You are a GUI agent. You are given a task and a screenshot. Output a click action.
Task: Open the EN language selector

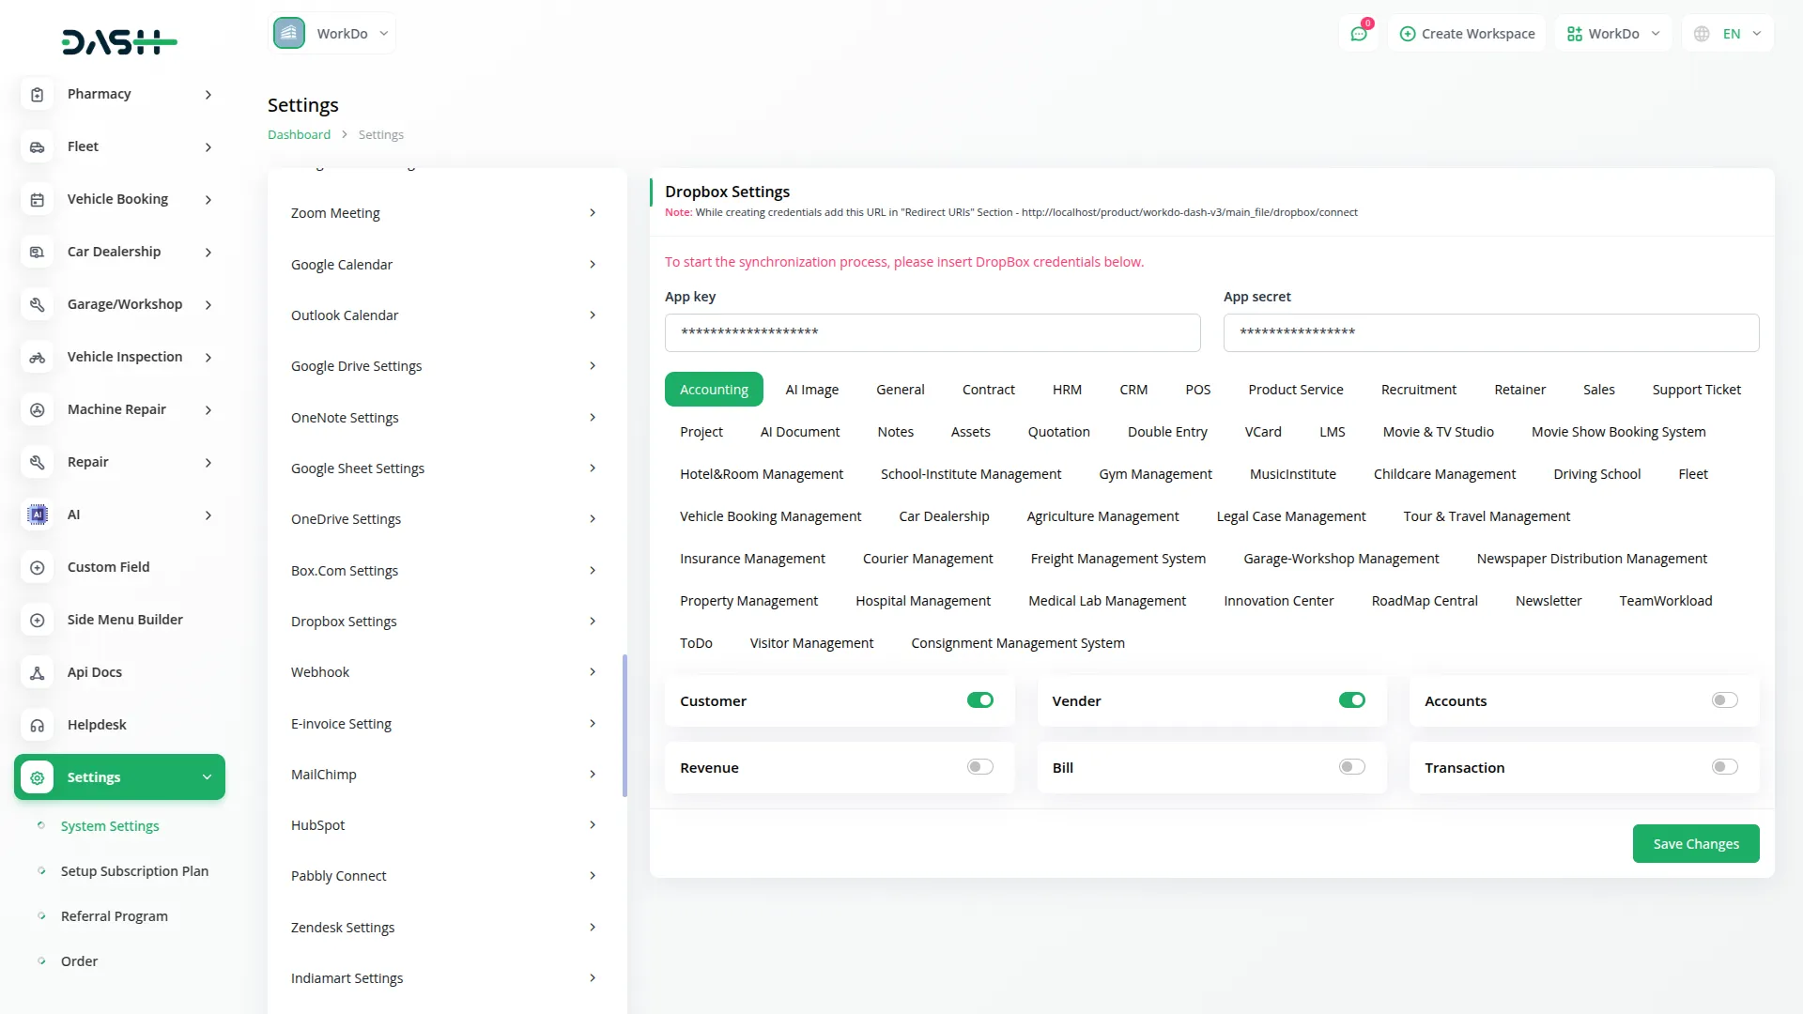click(1726, 33)
